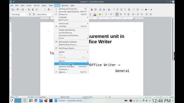Open Mail Merge Wizard entry
184x103 pixels.
(72, 48)
